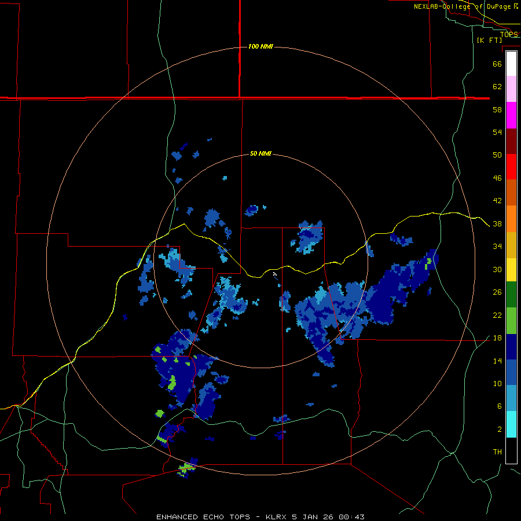This screenshot has height=521, width=521.
Task: Select the navy legend swatch near 14
Action: 511,347
